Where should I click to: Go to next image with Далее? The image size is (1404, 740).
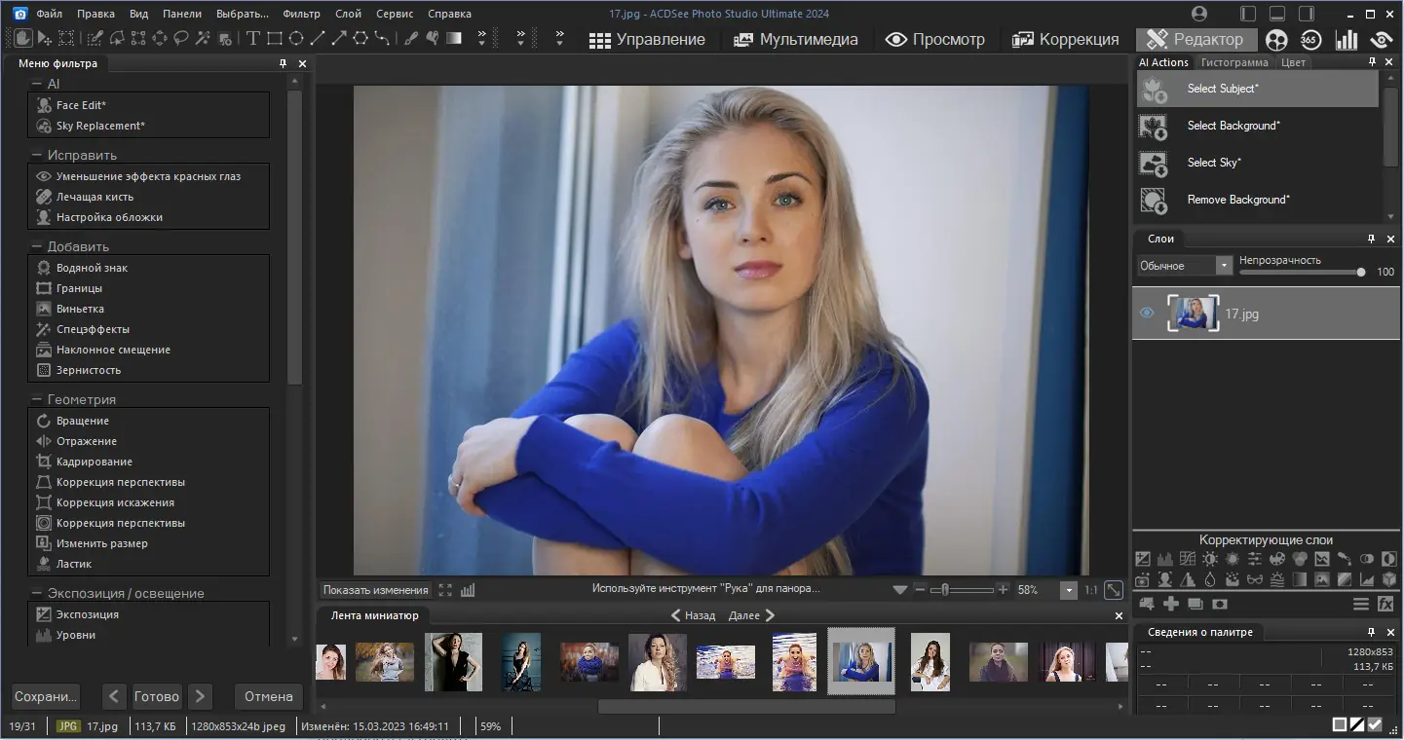point(752,615)
